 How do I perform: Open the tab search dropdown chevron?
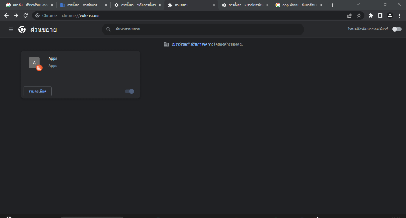point(358,4)
